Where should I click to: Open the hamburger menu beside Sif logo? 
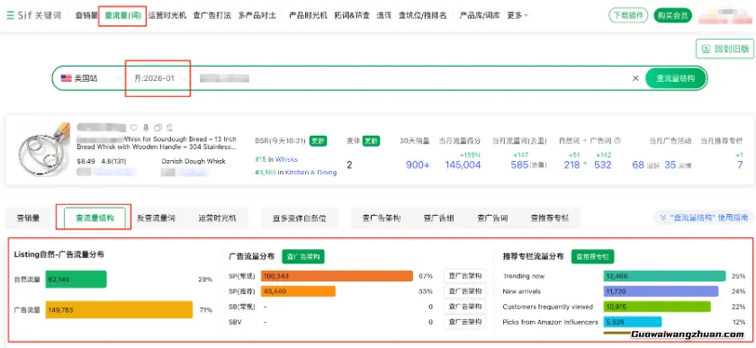10,15
